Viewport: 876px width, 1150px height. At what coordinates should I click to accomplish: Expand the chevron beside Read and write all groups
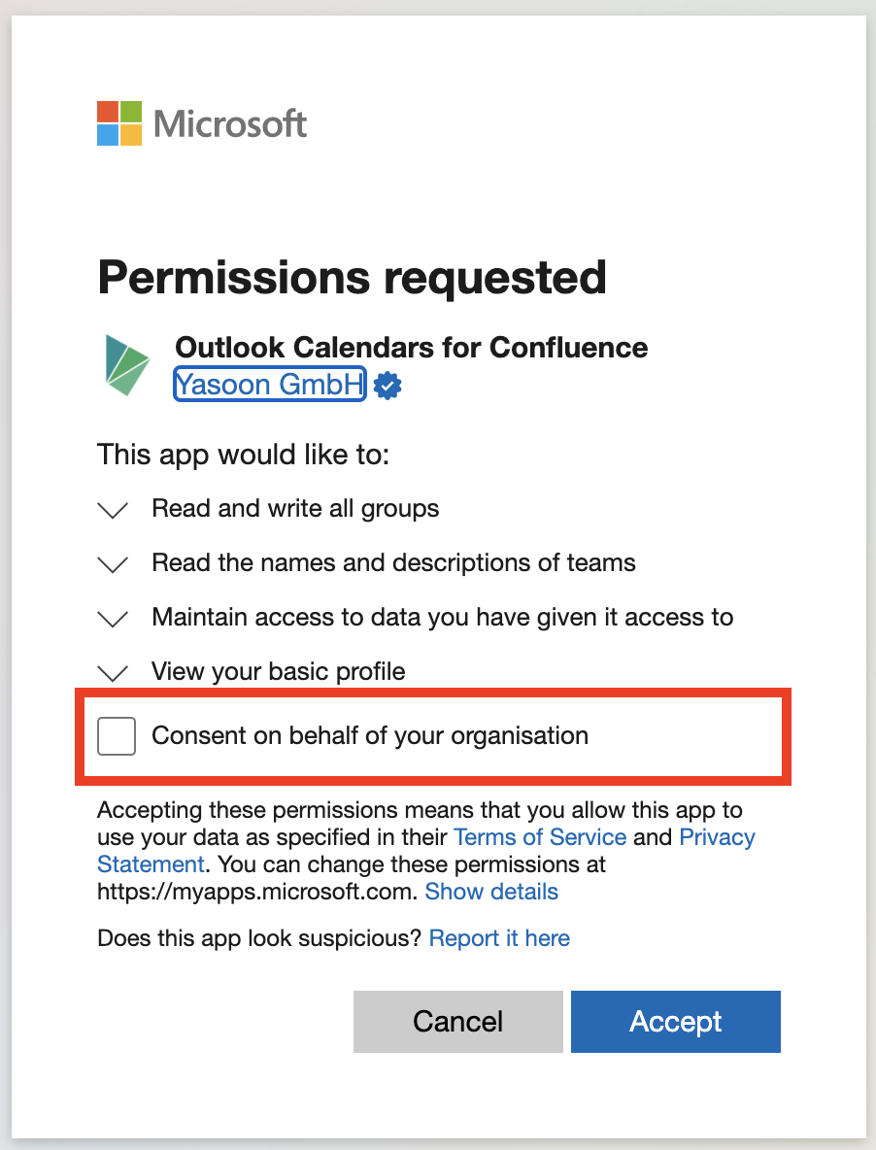click(114, 510)
